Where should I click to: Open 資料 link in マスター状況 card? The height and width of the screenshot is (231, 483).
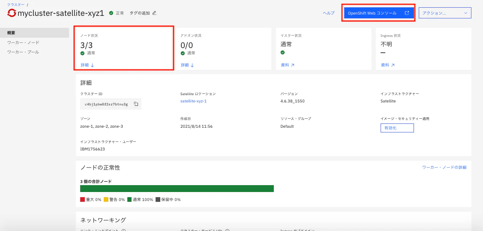point(288,65)
